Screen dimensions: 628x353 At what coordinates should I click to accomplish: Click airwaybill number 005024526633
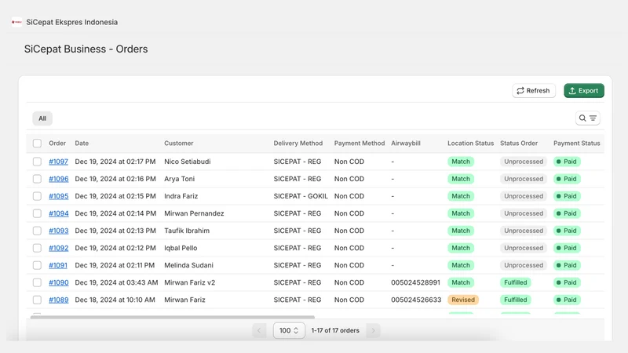tap(416, 300)
